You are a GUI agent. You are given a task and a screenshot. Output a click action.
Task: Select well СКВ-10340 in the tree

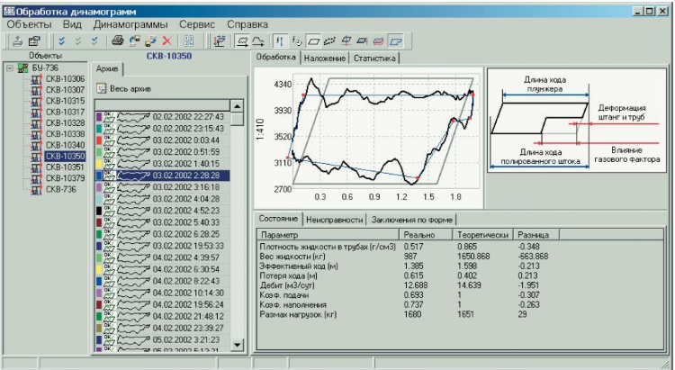point(66,145)
